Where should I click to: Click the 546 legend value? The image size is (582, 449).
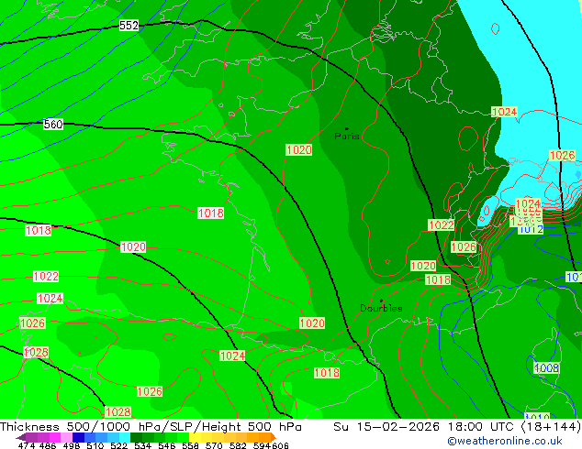click(x=167, y=445)
